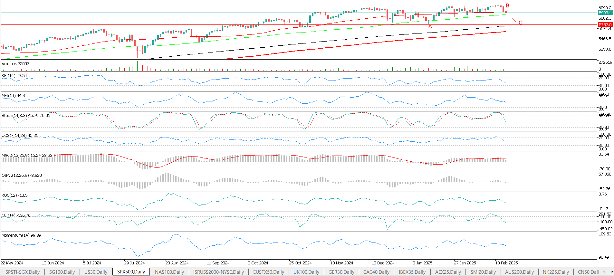Select the red 'C' text label

tap(521, 23)
